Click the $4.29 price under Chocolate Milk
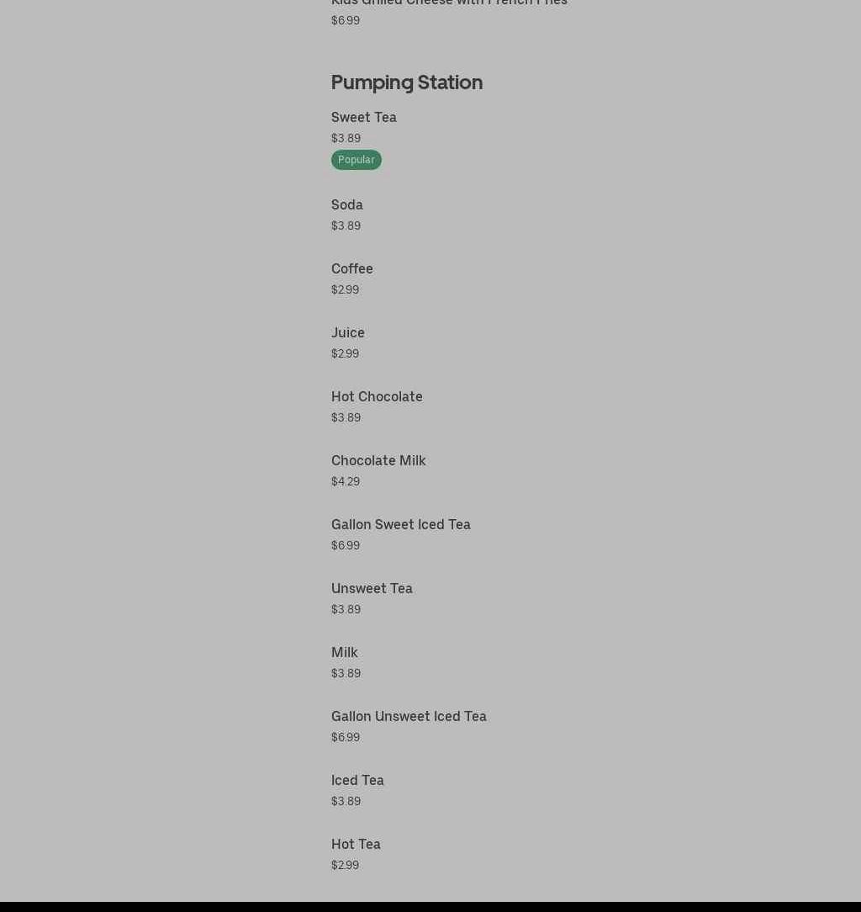The width and height of the screenshot is (861, 912). click(x=345, y=482)
